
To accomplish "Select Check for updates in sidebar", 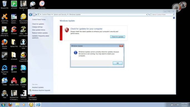I will pyautogui.click(x=38, y=24).
